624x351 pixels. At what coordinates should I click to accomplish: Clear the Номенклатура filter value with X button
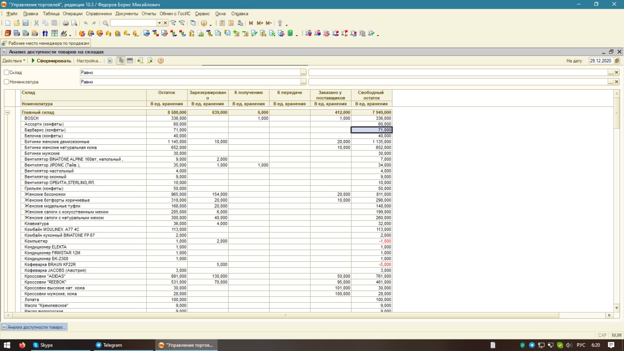click(x=617, y=82)
